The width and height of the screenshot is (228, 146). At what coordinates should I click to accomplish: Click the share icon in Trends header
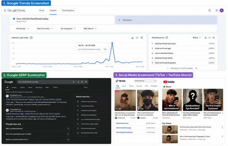click(x=209, y=10)
